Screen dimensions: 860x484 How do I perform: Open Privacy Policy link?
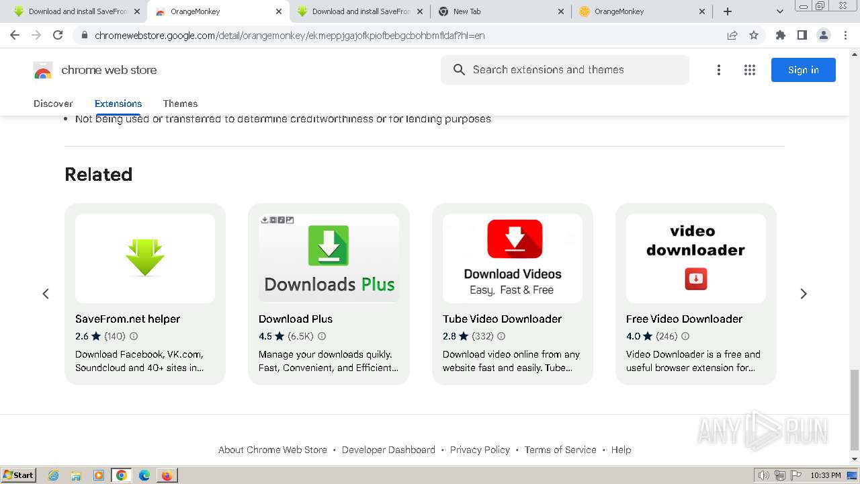click(x=480, y=450)
